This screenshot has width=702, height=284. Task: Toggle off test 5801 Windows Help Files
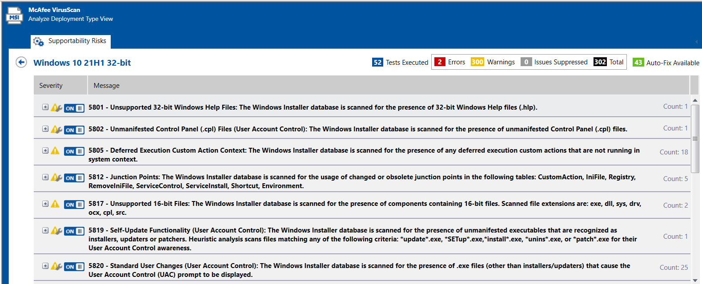74,108
